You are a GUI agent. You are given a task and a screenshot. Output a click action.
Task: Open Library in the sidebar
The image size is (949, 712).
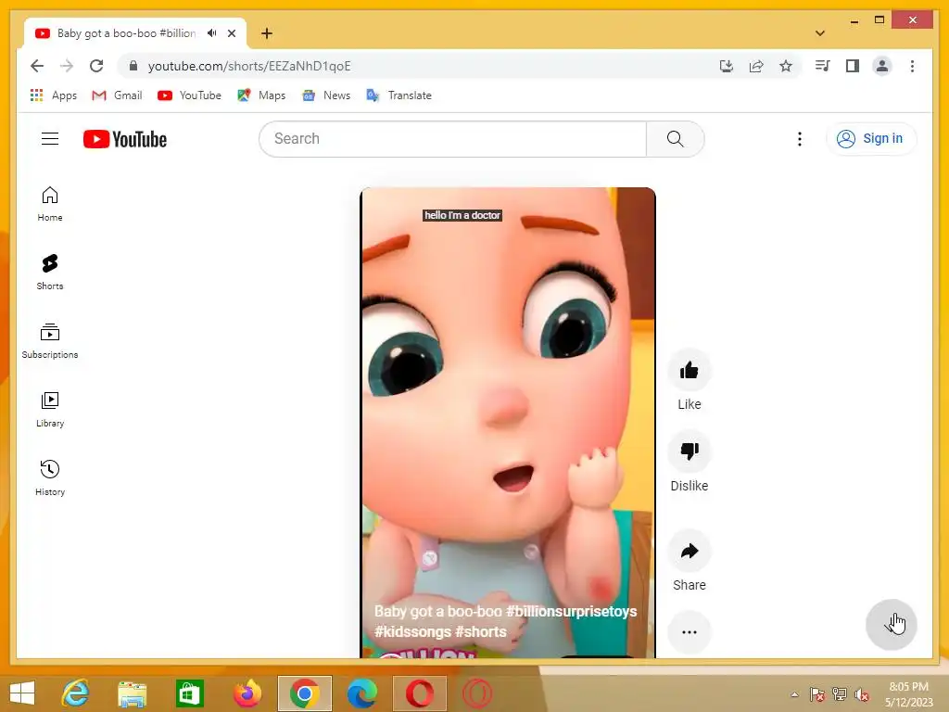[50, 410]
